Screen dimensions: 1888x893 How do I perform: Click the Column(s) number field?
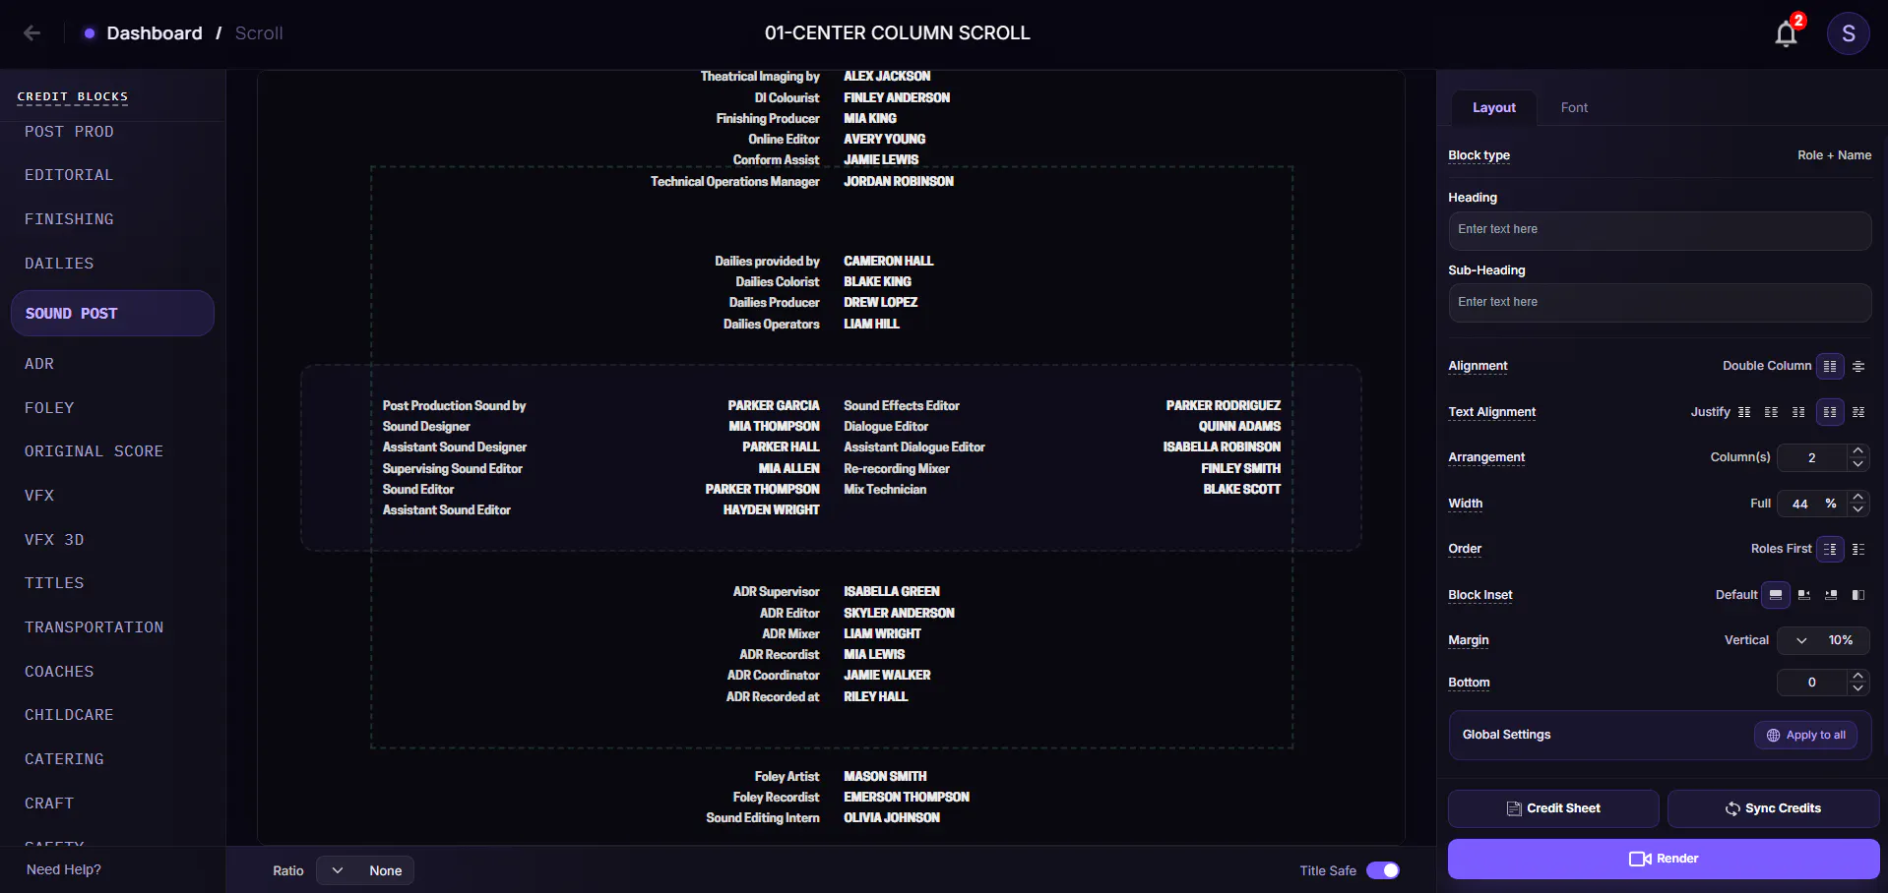click(x=1811, y=457)
